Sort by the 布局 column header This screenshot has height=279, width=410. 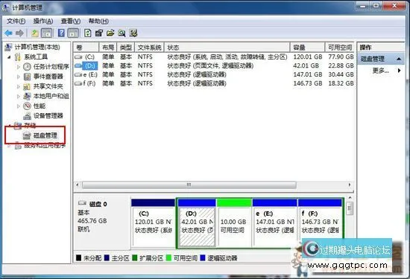coord(108,48)
